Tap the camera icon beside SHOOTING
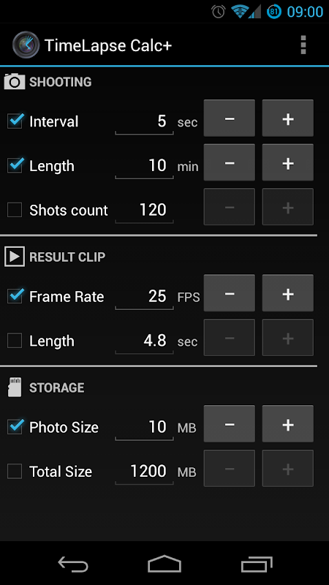Screen dimensions: 329x585 pos(15,82)
